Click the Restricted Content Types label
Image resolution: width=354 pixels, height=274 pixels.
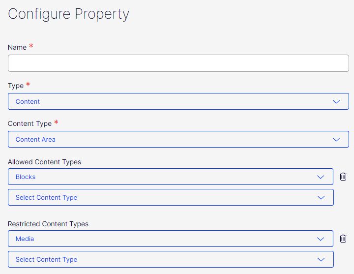[x=48, y=224]
